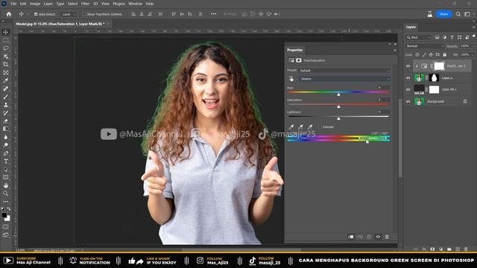Open the search magnifier at top right

click(458, 14)
